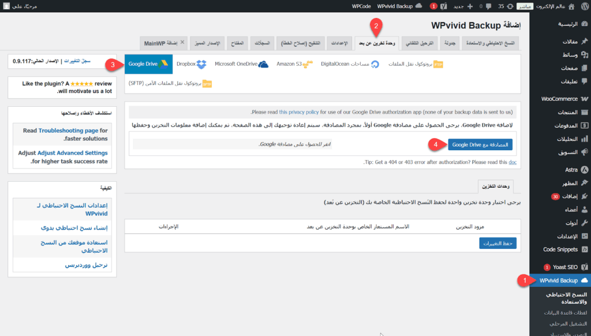Select the Amazon S3 storage option
591x336 pixels.
[294, 64]
